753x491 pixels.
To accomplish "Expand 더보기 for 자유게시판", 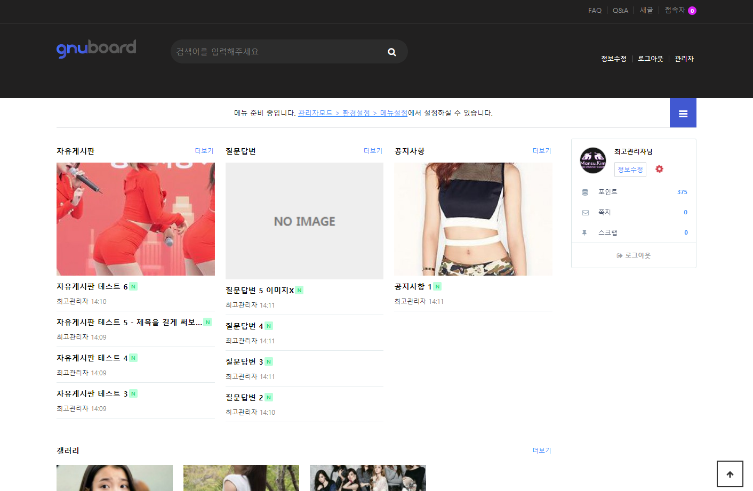I will point(204,151).
